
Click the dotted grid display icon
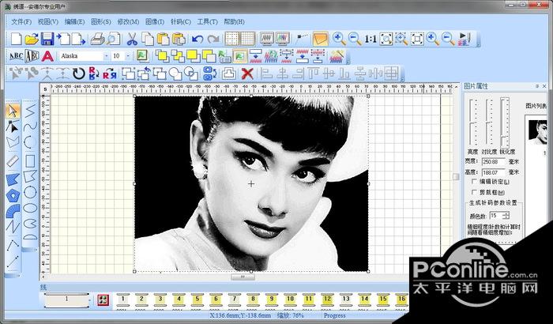pyautogui.click(x=231, y=39)
